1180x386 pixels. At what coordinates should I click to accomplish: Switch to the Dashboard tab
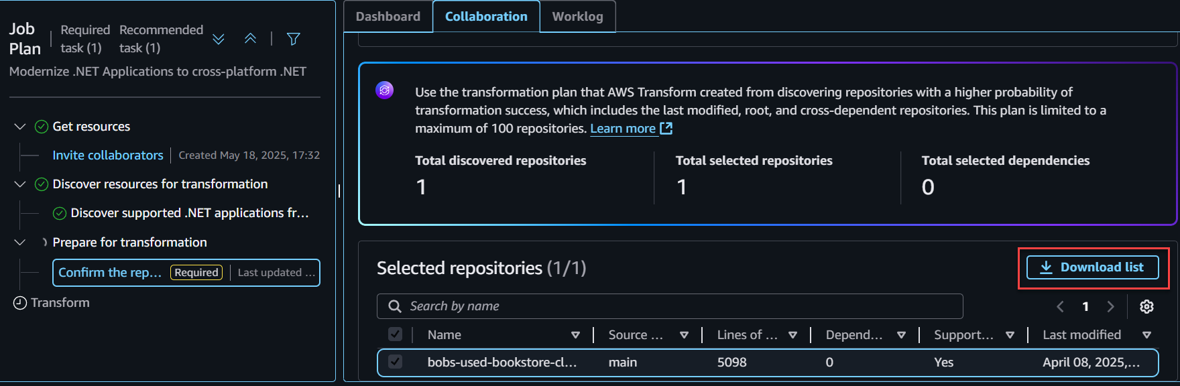coord(388,17)
